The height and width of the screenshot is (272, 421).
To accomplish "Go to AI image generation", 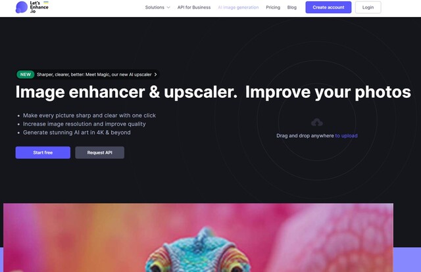I will [x=238, y=7].
